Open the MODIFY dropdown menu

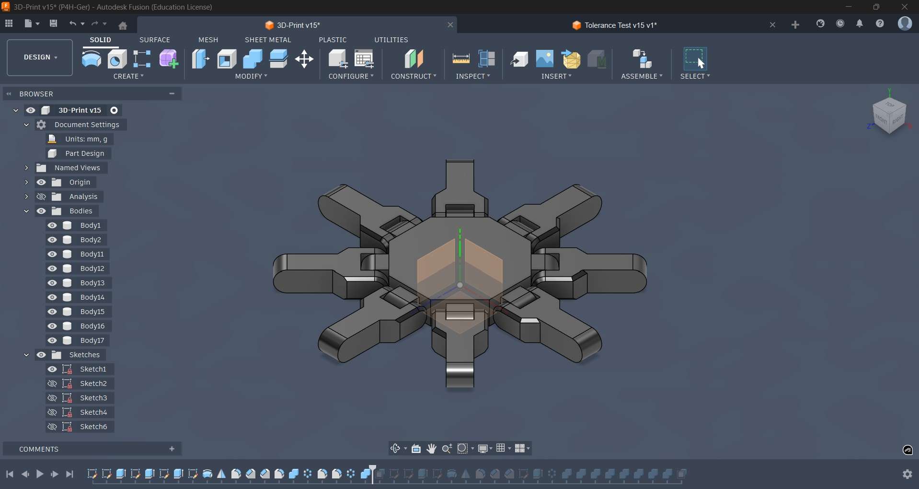[x=252, y=76]
